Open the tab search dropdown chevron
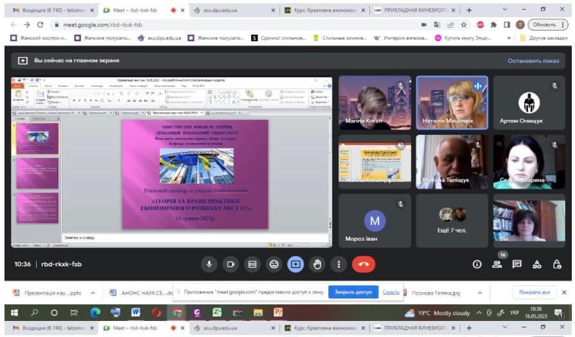The image size is (575, 337). pos(504,9)
